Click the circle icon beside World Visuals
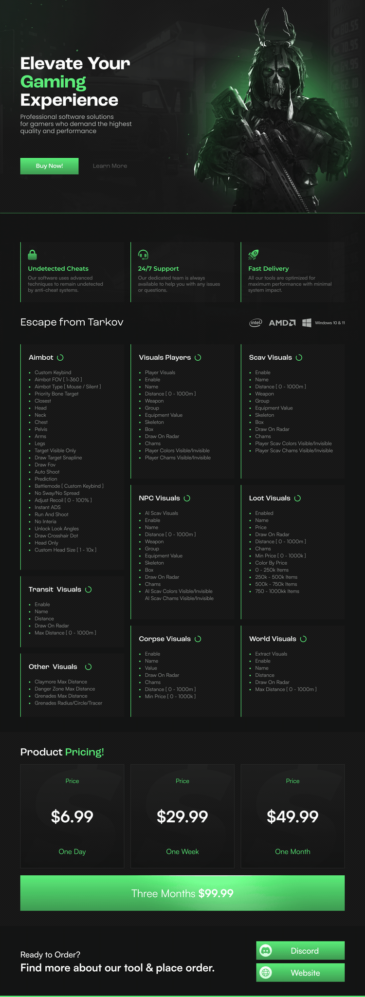Image resolution: width=365 pixels, height=997 pixels. [304, 639]
